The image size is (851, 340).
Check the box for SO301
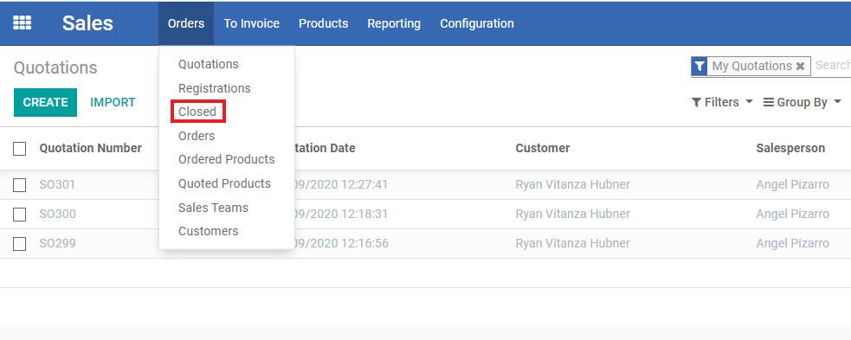[x=20, y=185]
